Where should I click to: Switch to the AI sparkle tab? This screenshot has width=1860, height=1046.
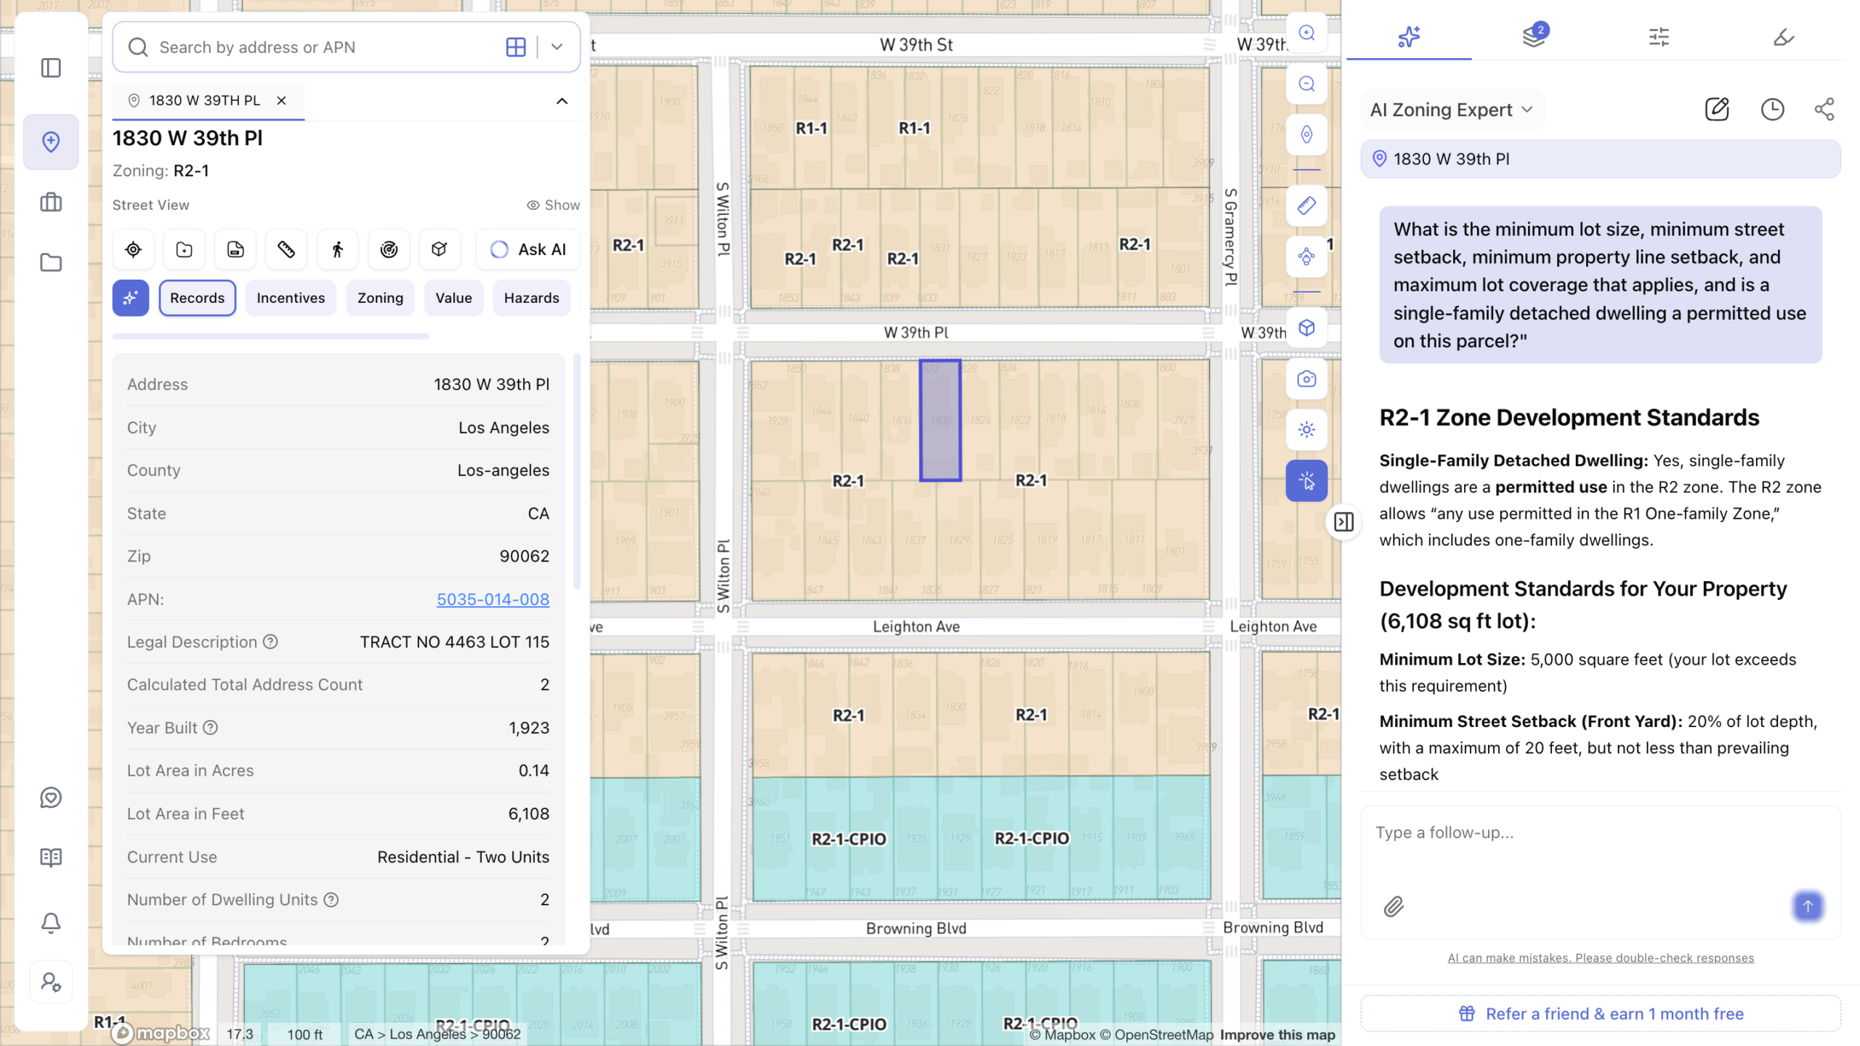tap(1409, 36)
